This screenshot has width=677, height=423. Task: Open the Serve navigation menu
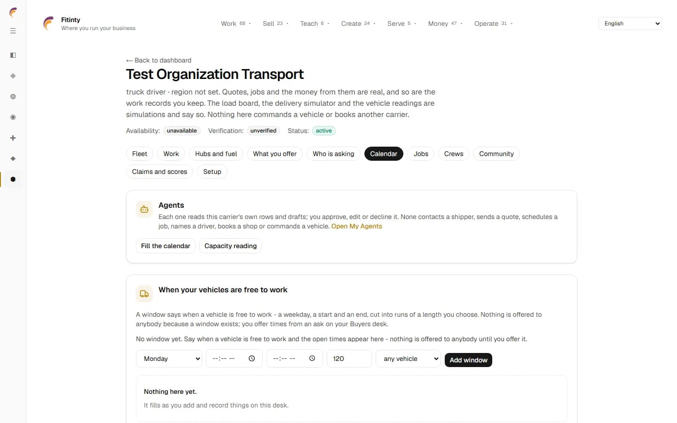click(401, 23)
